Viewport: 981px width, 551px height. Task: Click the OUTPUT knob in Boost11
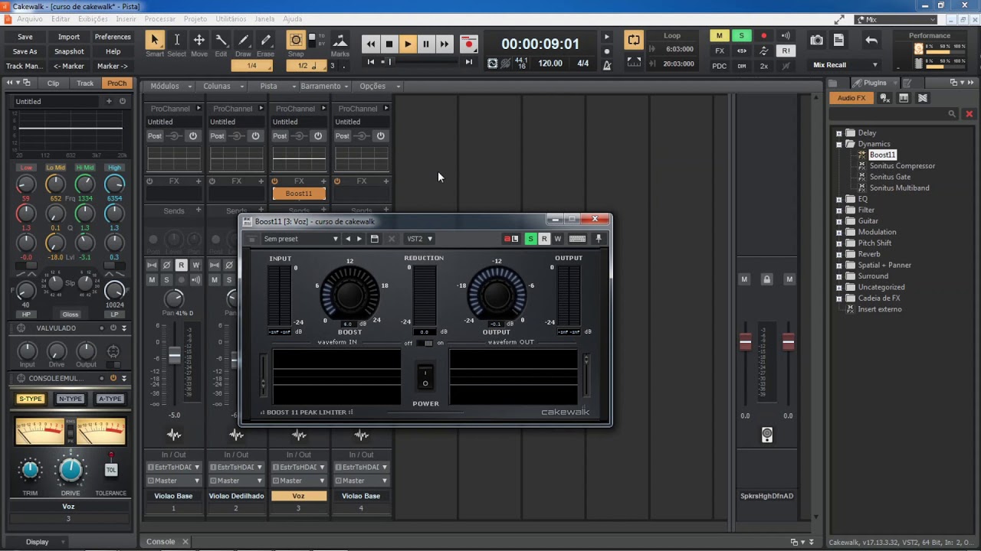coord(497,295)
